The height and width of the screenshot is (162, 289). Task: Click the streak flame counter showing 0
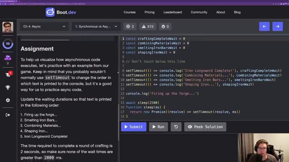(165, 27)
